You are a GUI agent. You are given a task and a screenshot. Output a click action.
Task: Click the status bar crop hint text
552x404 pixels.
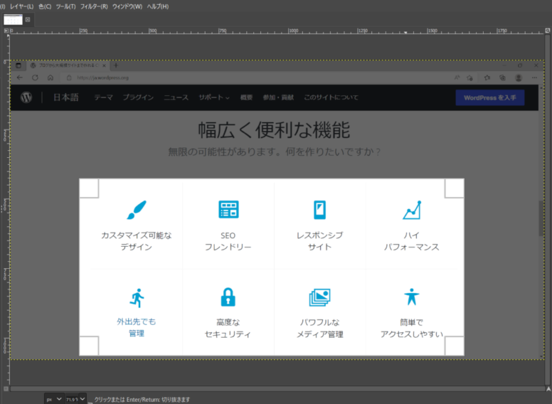[x=142, y=399]
